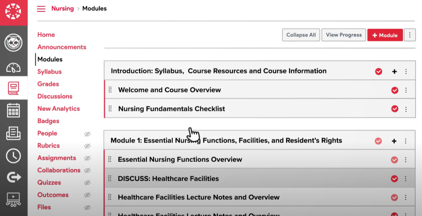The height and width of the screenshot is (216, 422).
Task: Click drag handle of Essential Nursing Functions Overview
Action: 110,159
